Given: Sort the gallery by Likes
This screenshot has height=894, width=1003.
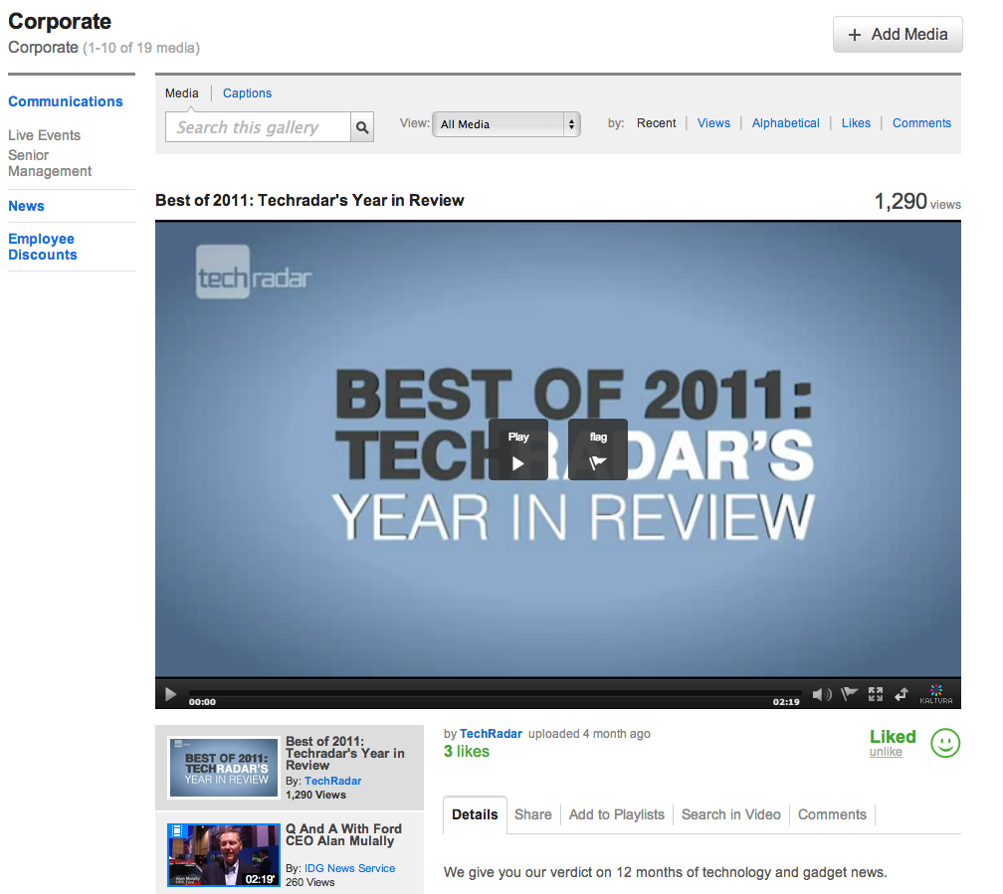Looking at the screenshot, I should pyautogui.click(x=856, y=123).
